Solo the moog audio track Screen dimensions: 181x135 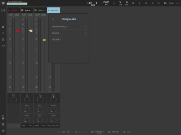[x=54, y=126]
